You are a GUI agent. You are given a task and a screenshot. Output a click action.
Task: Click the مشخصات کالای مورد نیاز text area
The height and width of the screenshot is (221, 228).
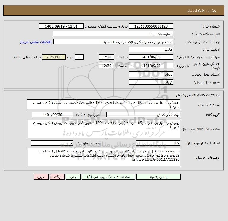click(x=104, y=129)
